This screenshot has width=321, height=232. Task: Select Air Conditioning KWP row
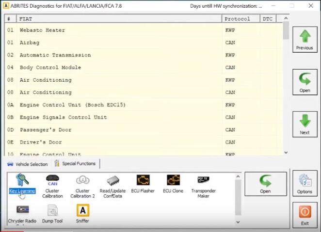(144, 80)
